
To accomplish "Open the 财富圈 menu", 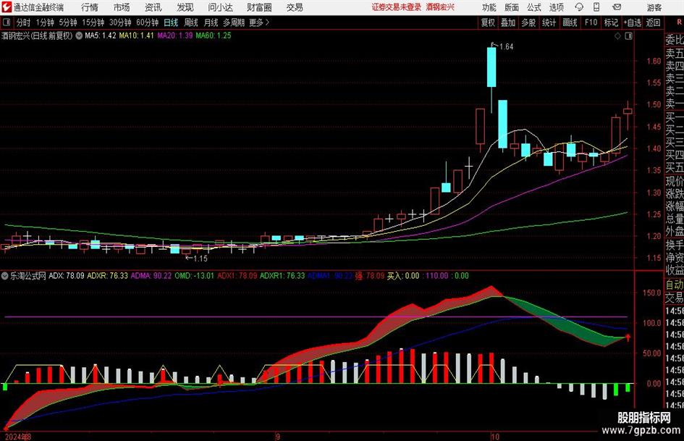I will click(x=259, y=7).
